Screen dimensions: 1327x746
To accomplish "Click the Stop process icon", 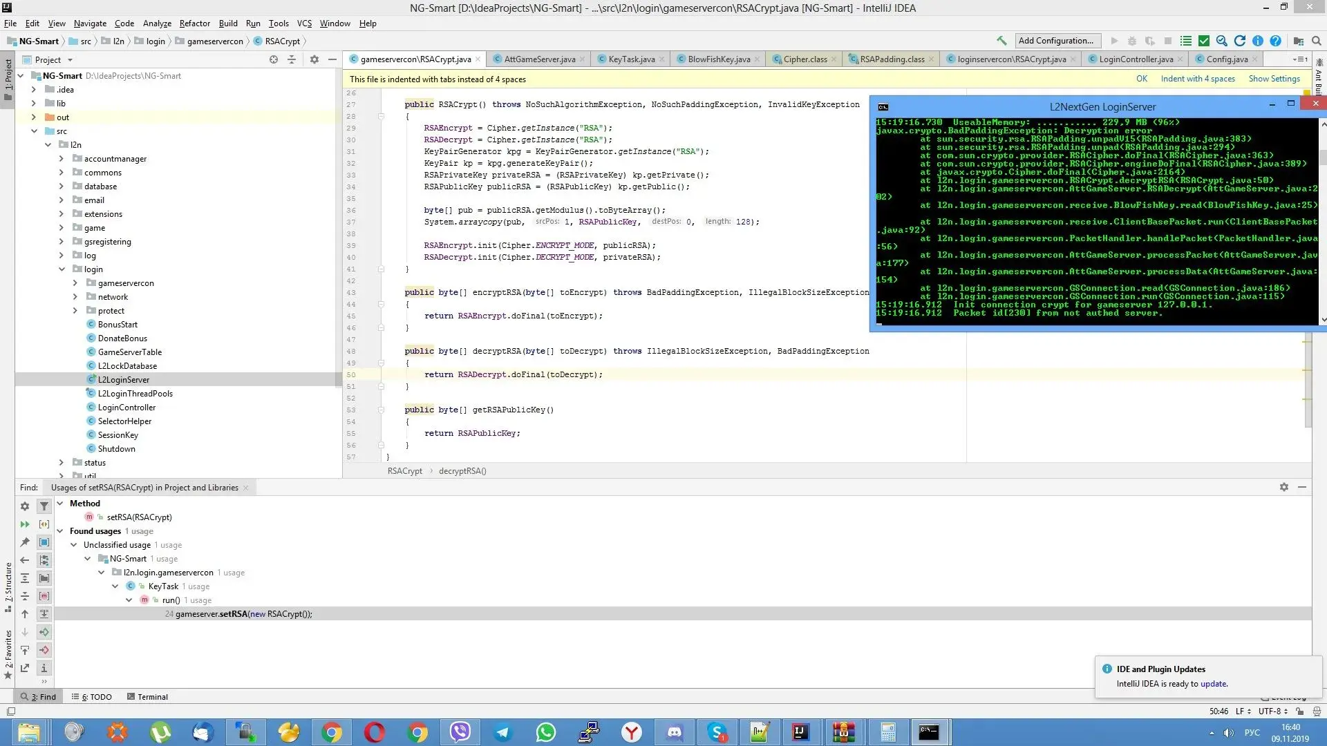I will [x=1167, y=40].
